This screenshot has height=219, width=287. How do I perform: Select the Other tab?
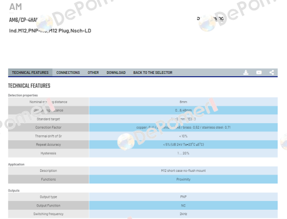click(x=93, y=72)
